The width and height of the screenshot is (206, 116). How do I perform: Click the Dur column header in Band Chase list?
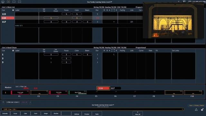97,51
